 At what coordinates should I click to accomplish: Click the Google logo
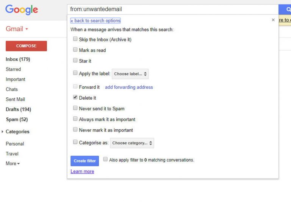click(22, 9)
